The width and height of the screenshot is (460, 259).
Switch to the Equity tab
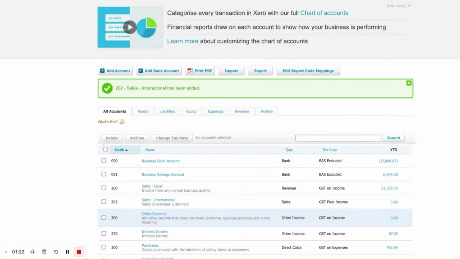pos(191,112)
